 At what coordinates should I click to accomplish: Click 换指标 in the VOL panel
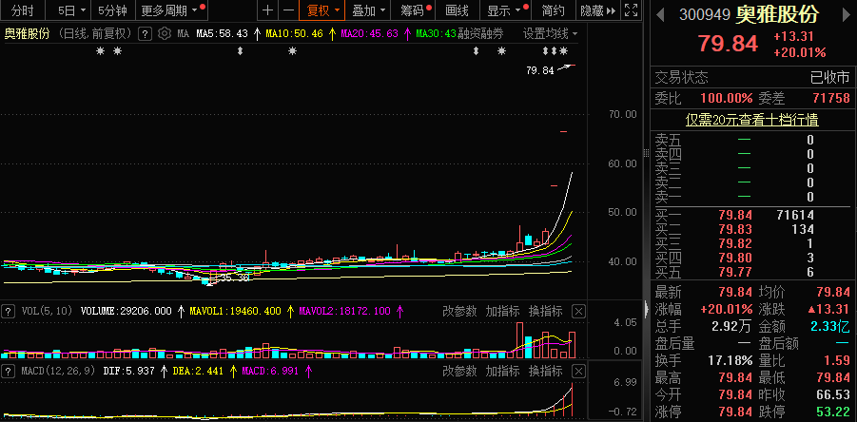[x=547, y=311]
